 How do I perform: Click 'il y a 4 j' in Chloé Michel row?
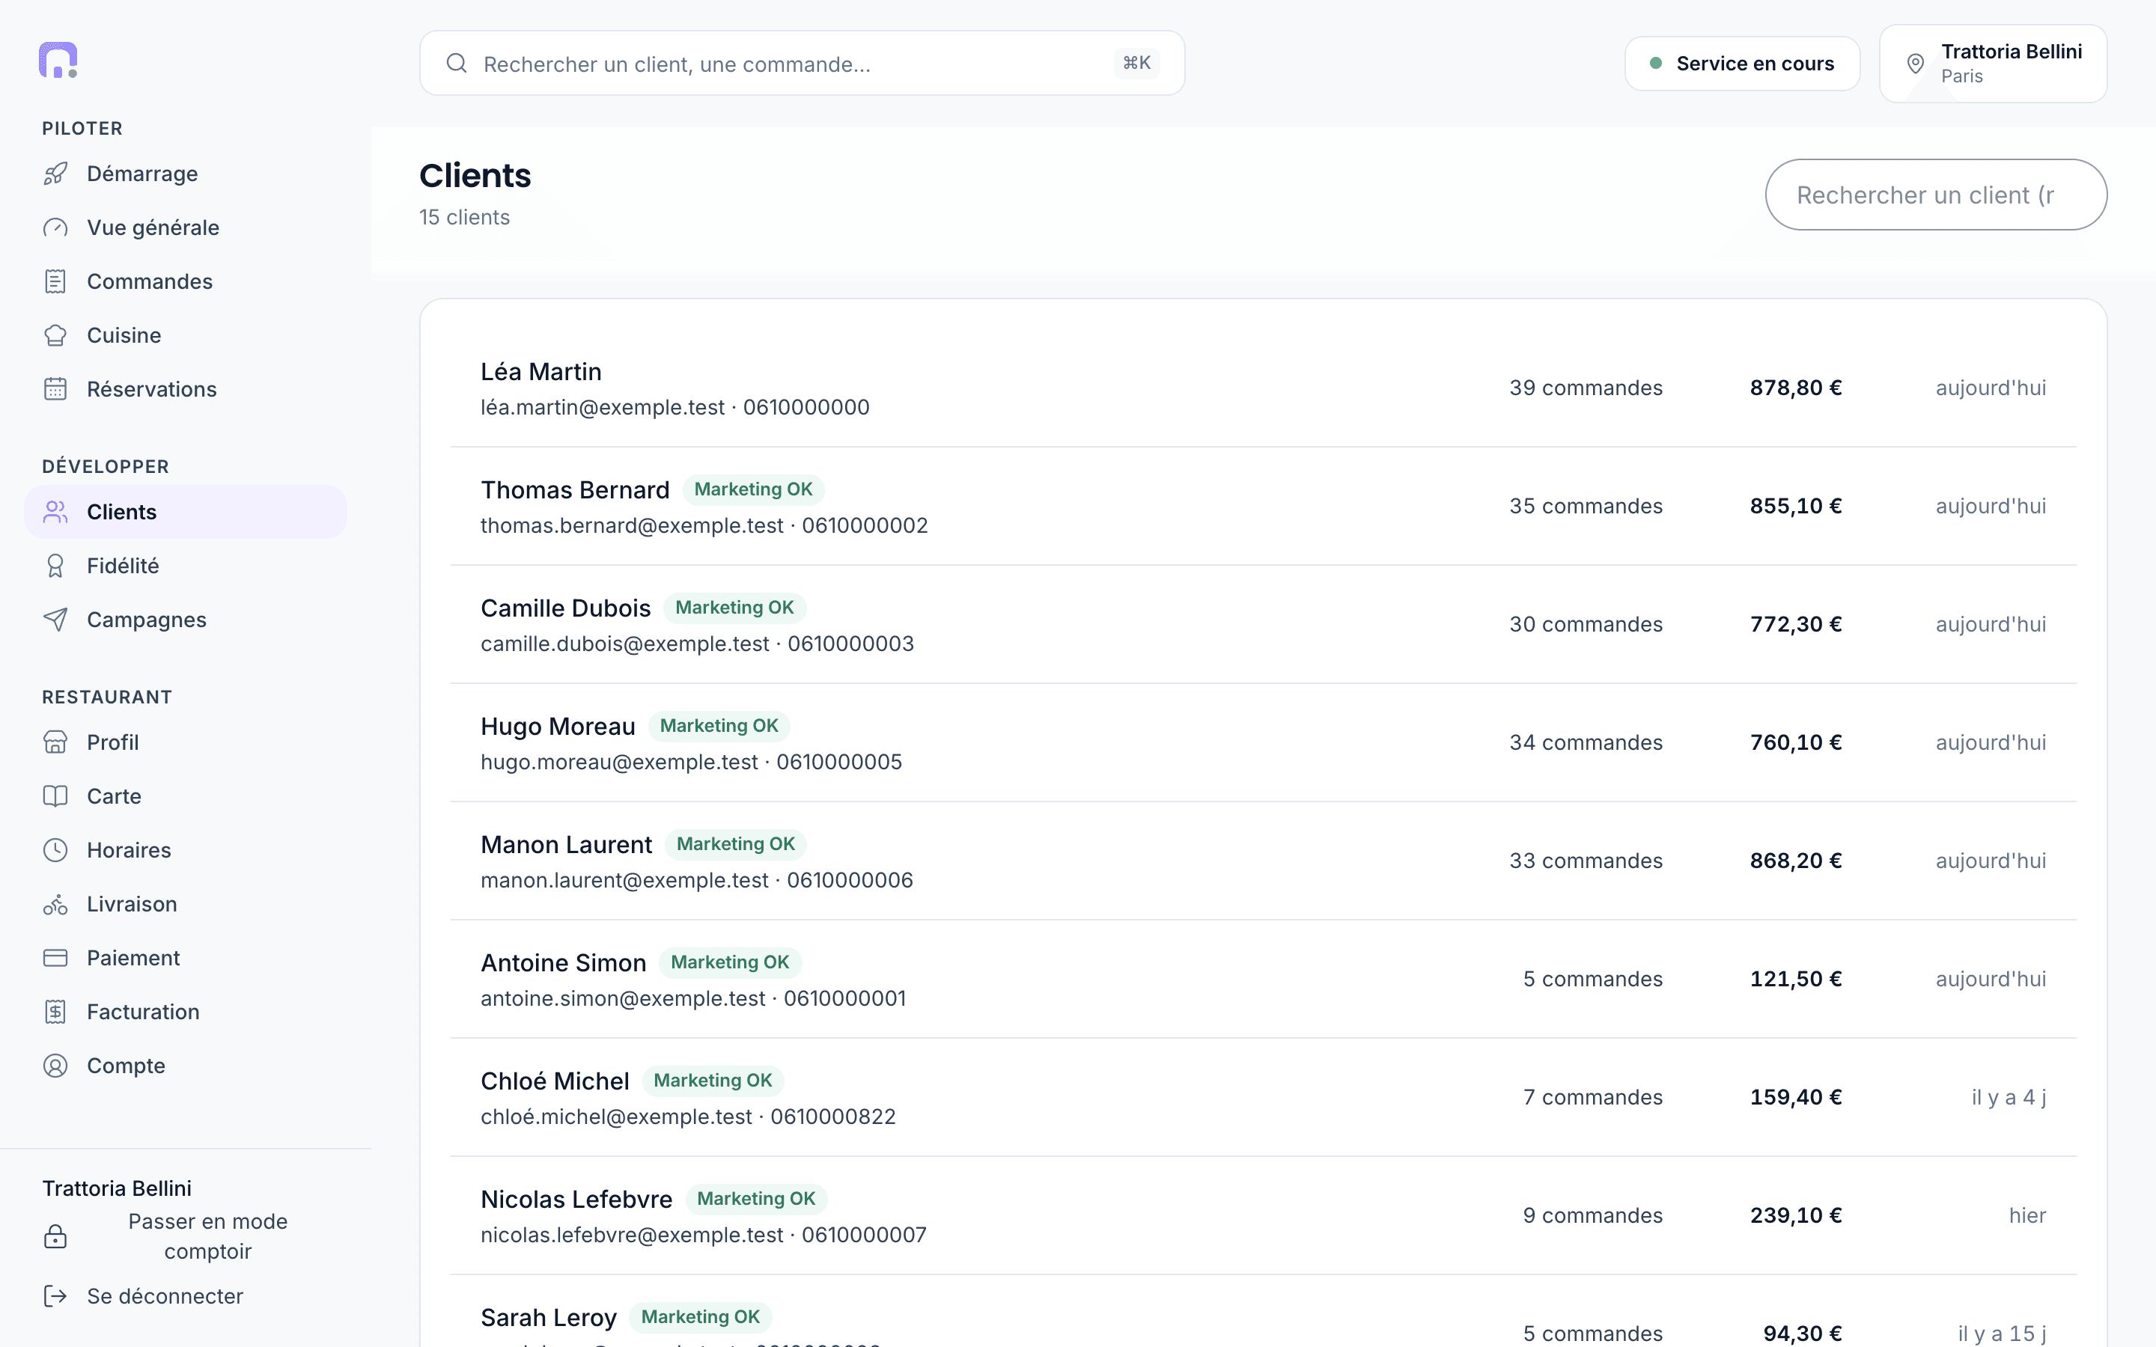click(x=2008, y=1098)
